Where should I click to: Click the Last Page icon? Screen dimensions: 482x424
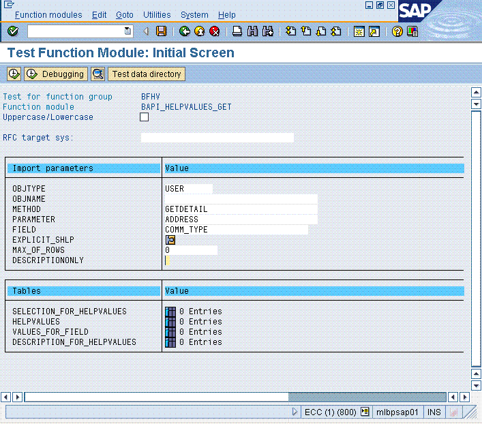(x=336, y=31)
